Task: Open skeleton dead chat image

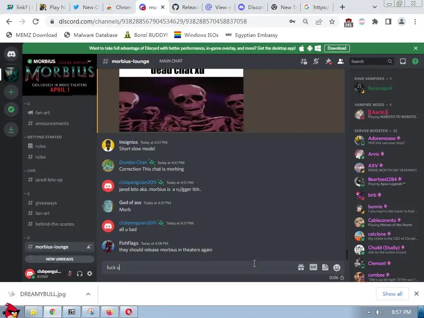Action: (181, 100)
